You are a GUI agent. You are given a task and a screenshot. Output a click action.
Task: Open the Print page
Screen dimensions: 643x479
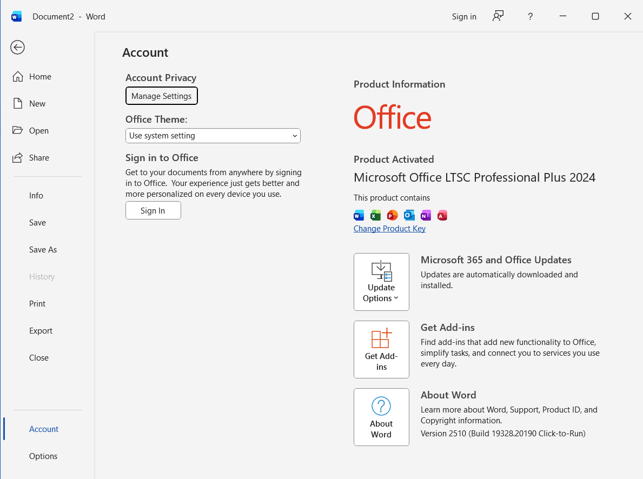37,304
